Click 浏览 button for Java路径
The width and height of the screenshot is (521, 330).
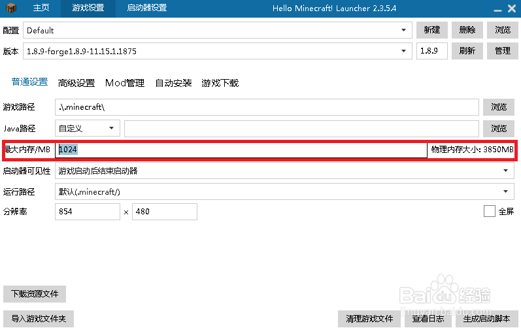[499, 129]
